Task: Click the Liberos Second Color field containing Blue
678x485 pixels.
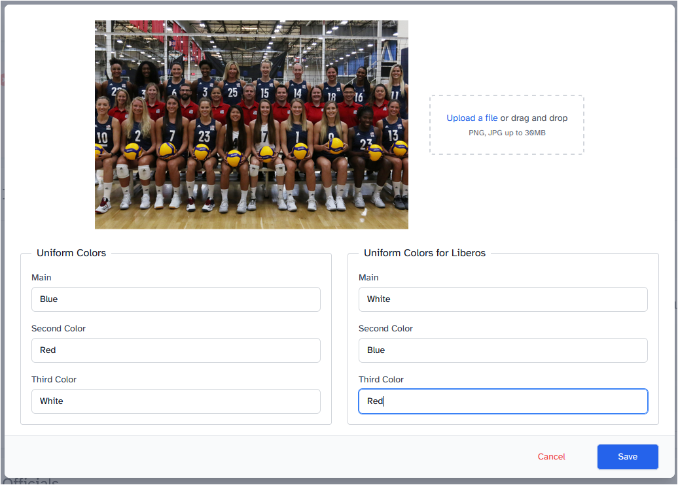Action: pos(503,350)
